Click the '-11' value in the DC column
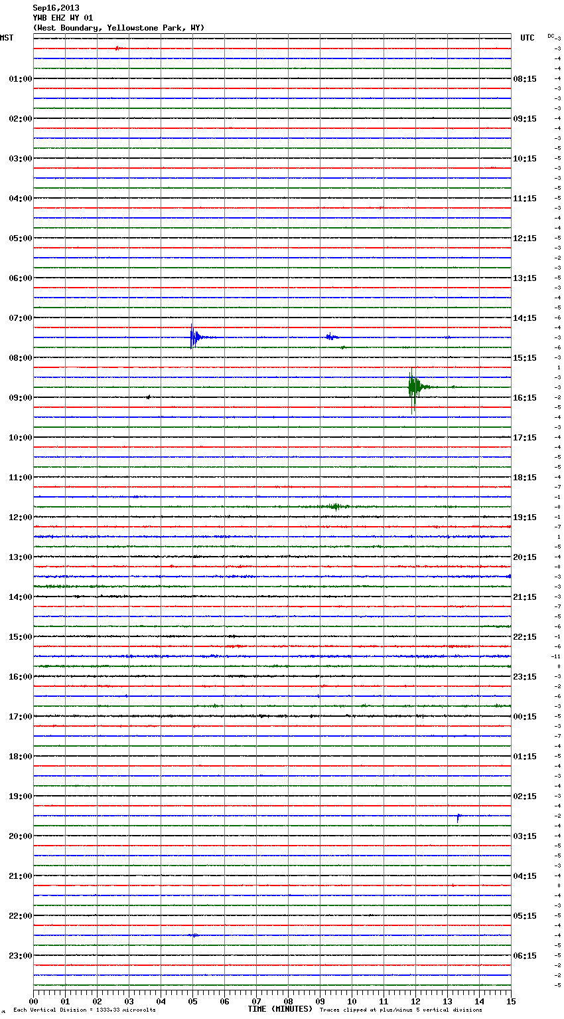The width and height of the screenshot is (564, 1019). coord(556,656)
